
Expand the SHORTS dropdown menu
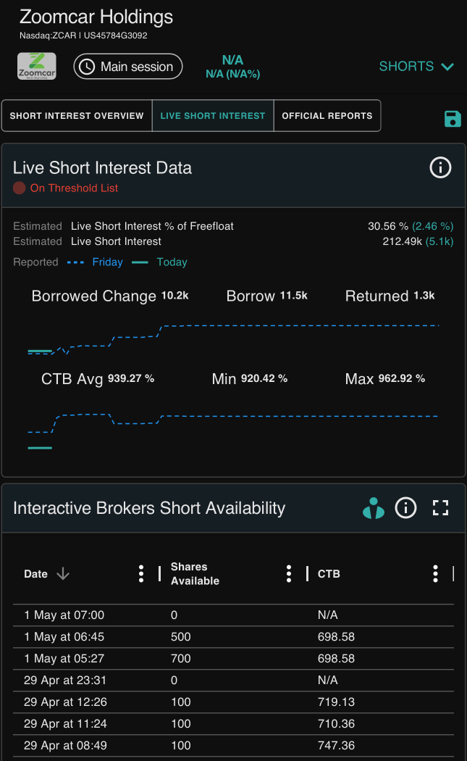click(x=416, y=67)
